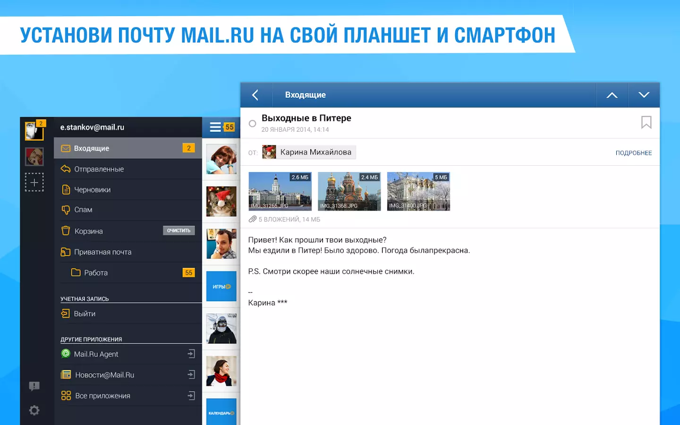Click the ОЧИСТИТЬ button for Корзина
680x425 pixels.
coord(179,230)
